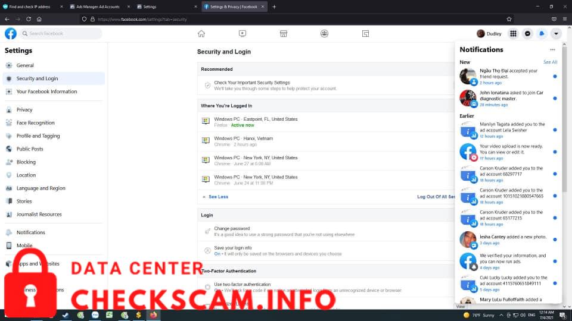Open John Ionatana group join notification

508,98
